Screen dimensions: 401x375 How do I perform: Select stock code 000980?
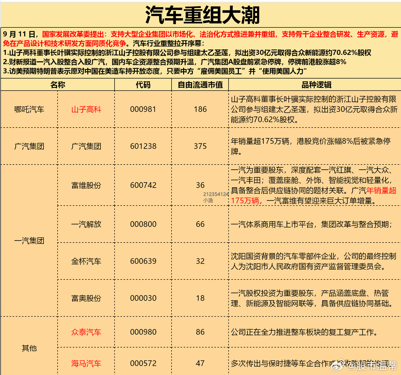click(143, 332)
